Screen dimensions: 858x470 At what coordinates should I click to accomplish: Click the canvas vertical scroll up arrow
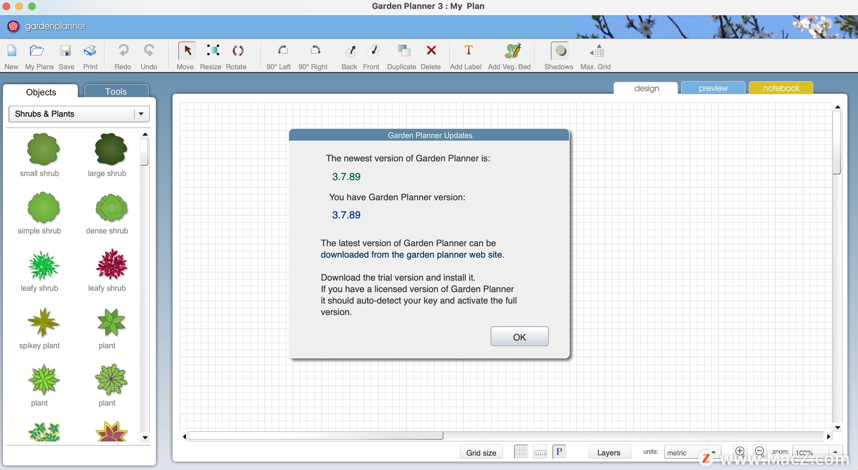point(837,107)
